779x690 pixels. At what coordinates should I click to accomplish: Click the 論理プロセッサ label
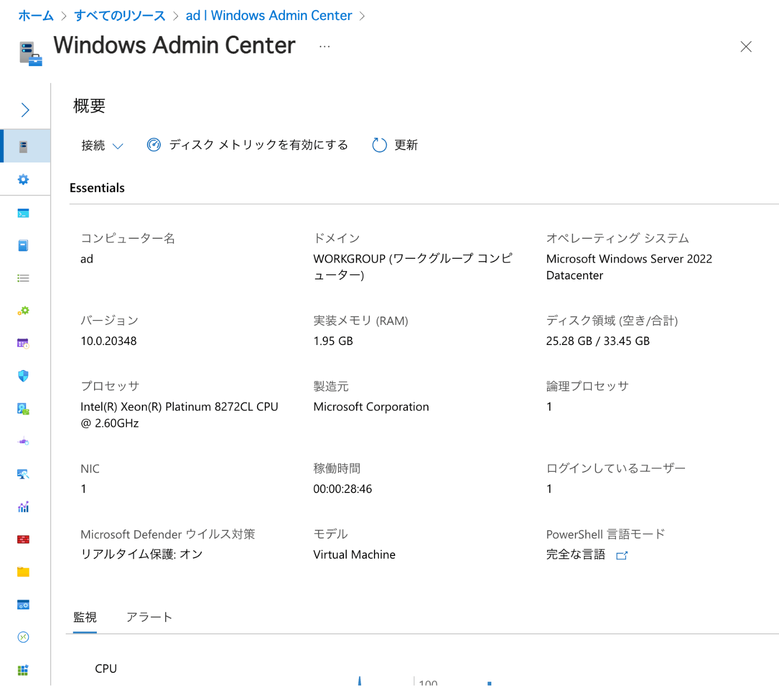click(x=588, y=386)
